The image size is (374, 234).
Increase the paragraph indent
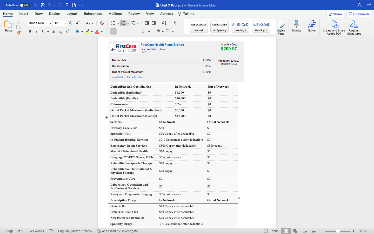click(154, 23)
